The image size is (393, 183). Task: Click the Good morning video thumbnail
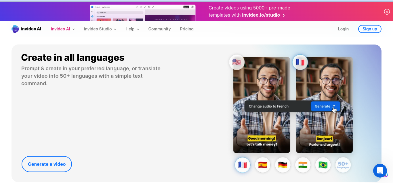coord(262,105)
